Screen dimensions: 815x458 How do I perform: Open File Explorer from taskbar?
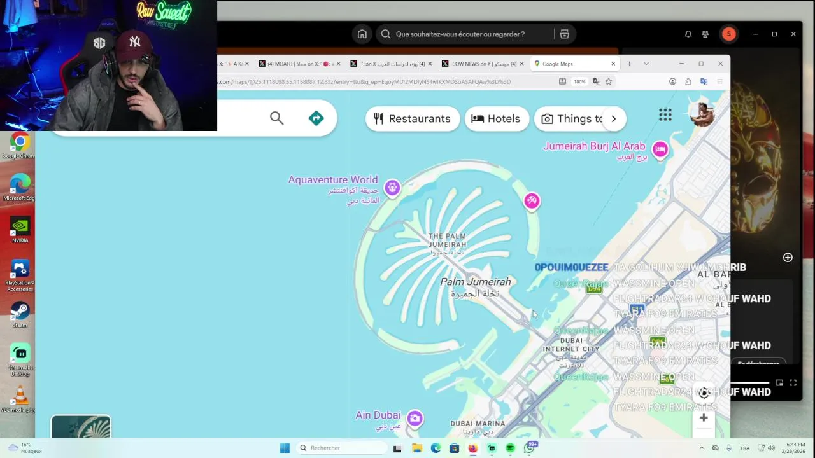click(x=417, y=448)
